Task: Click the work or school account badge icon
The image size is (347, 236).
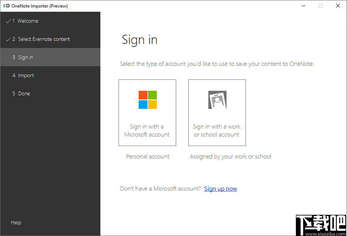Action: (217, 99)
